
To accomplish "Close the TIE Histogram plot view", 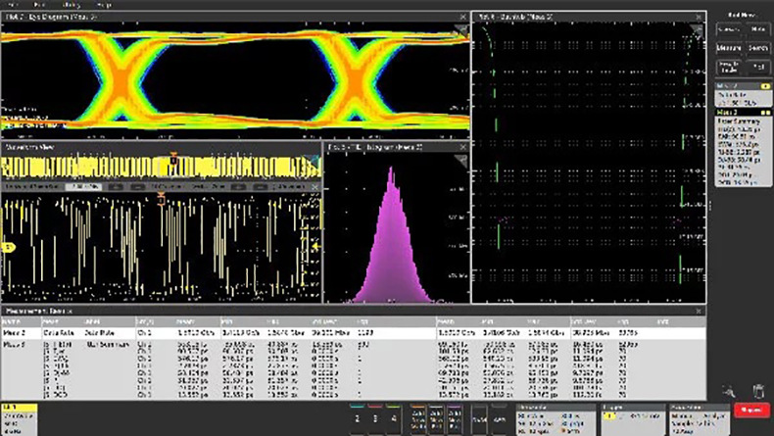I will [461, 148].
